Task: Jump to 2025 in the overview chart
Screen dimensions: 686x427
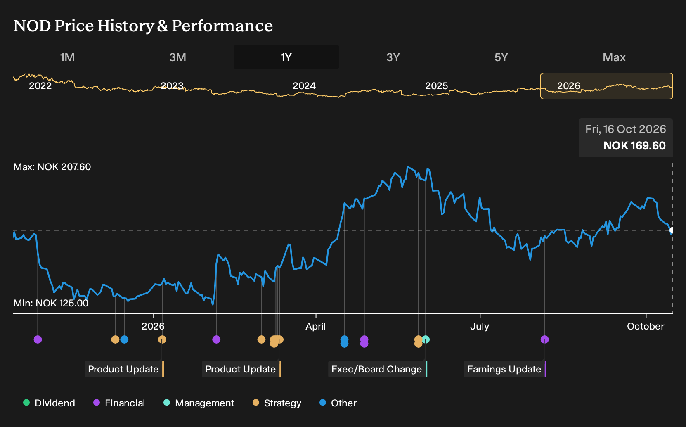Action: [436, 86]
